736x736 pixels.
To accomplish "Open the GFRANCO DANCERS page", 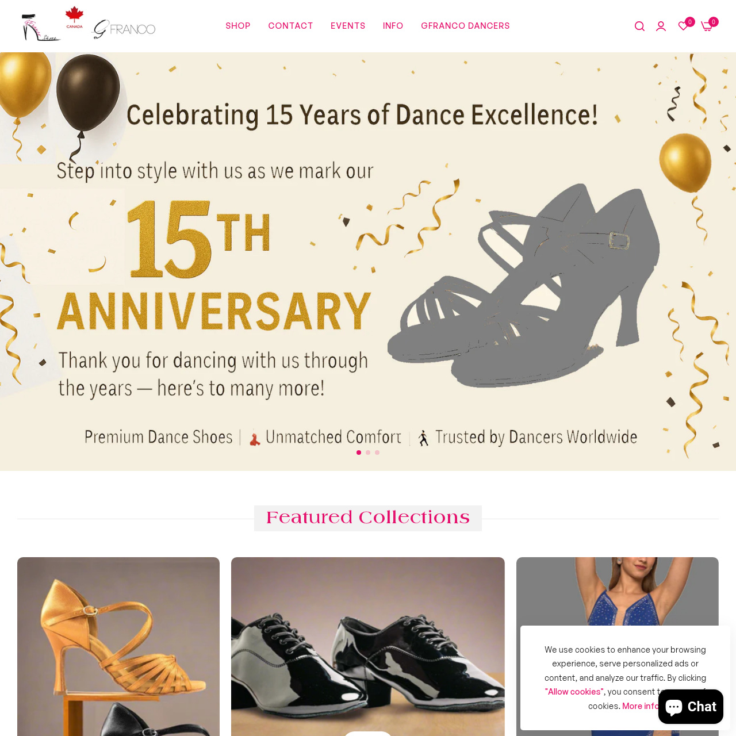I will click(x=465, y=26).
